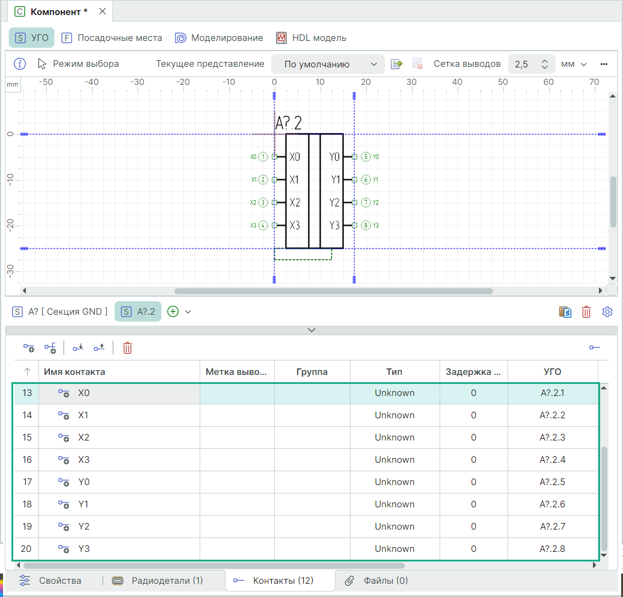Open the mm units dropdown

[x=574, y=64]
